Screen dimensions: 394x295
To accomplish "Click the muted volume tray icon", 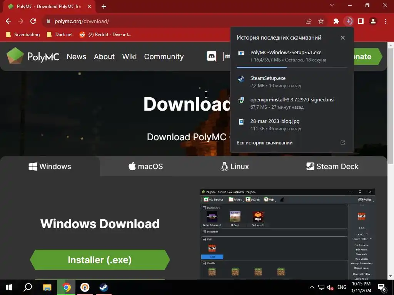I will 330,287.
